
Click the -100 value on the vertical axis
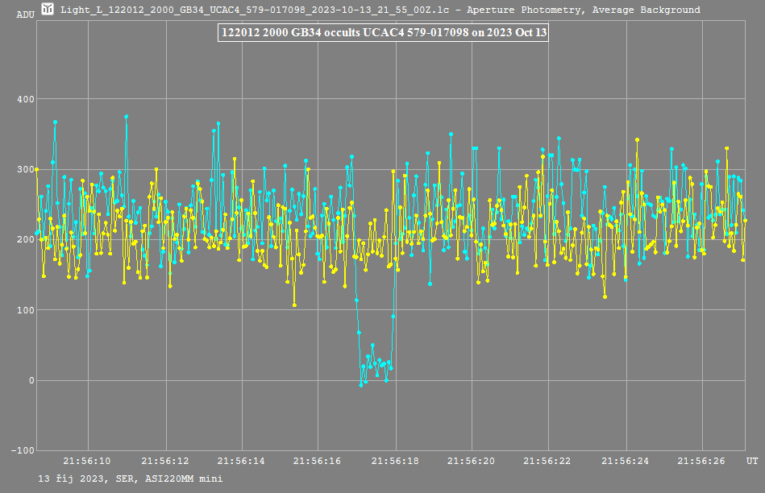23,451
